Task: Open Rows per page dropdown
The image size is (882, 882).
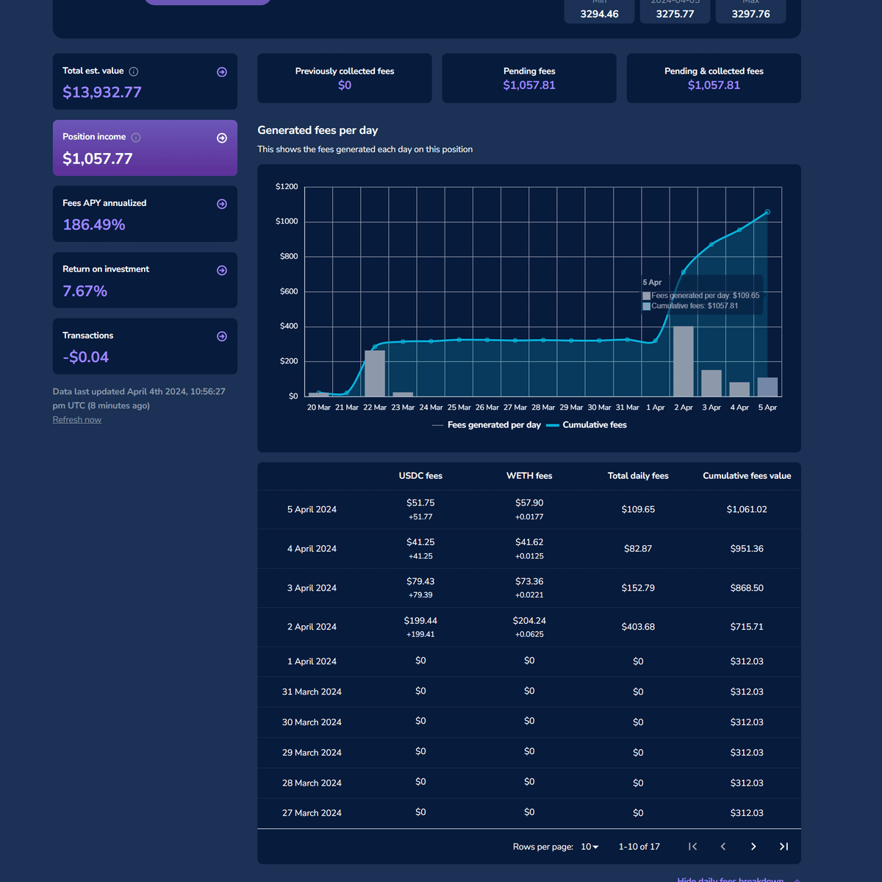Action: tap(589, 847)
